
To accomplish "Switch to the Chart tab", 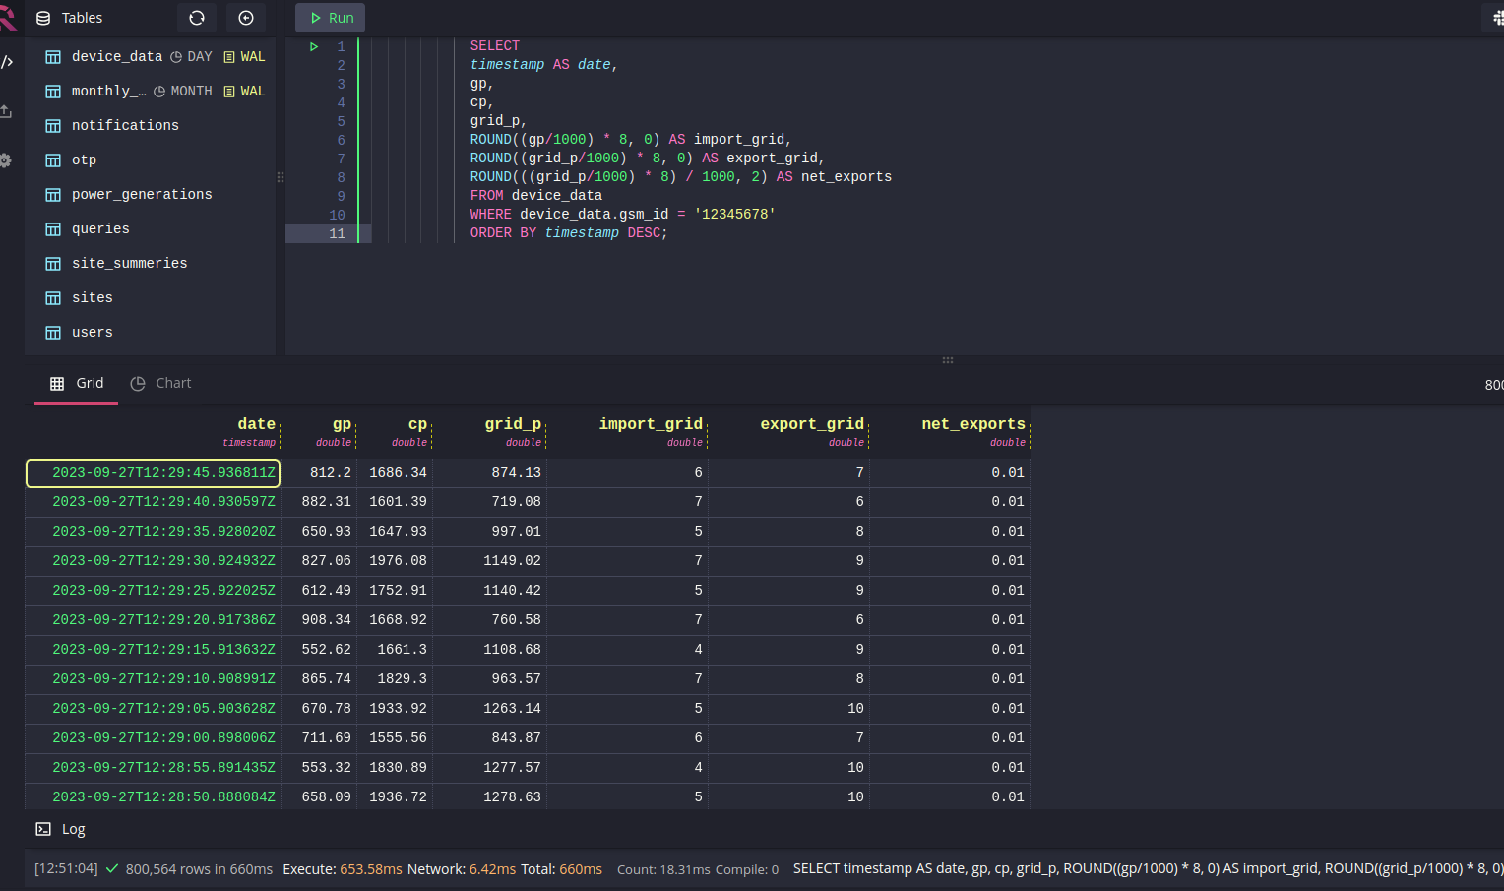I will (160, 383).
